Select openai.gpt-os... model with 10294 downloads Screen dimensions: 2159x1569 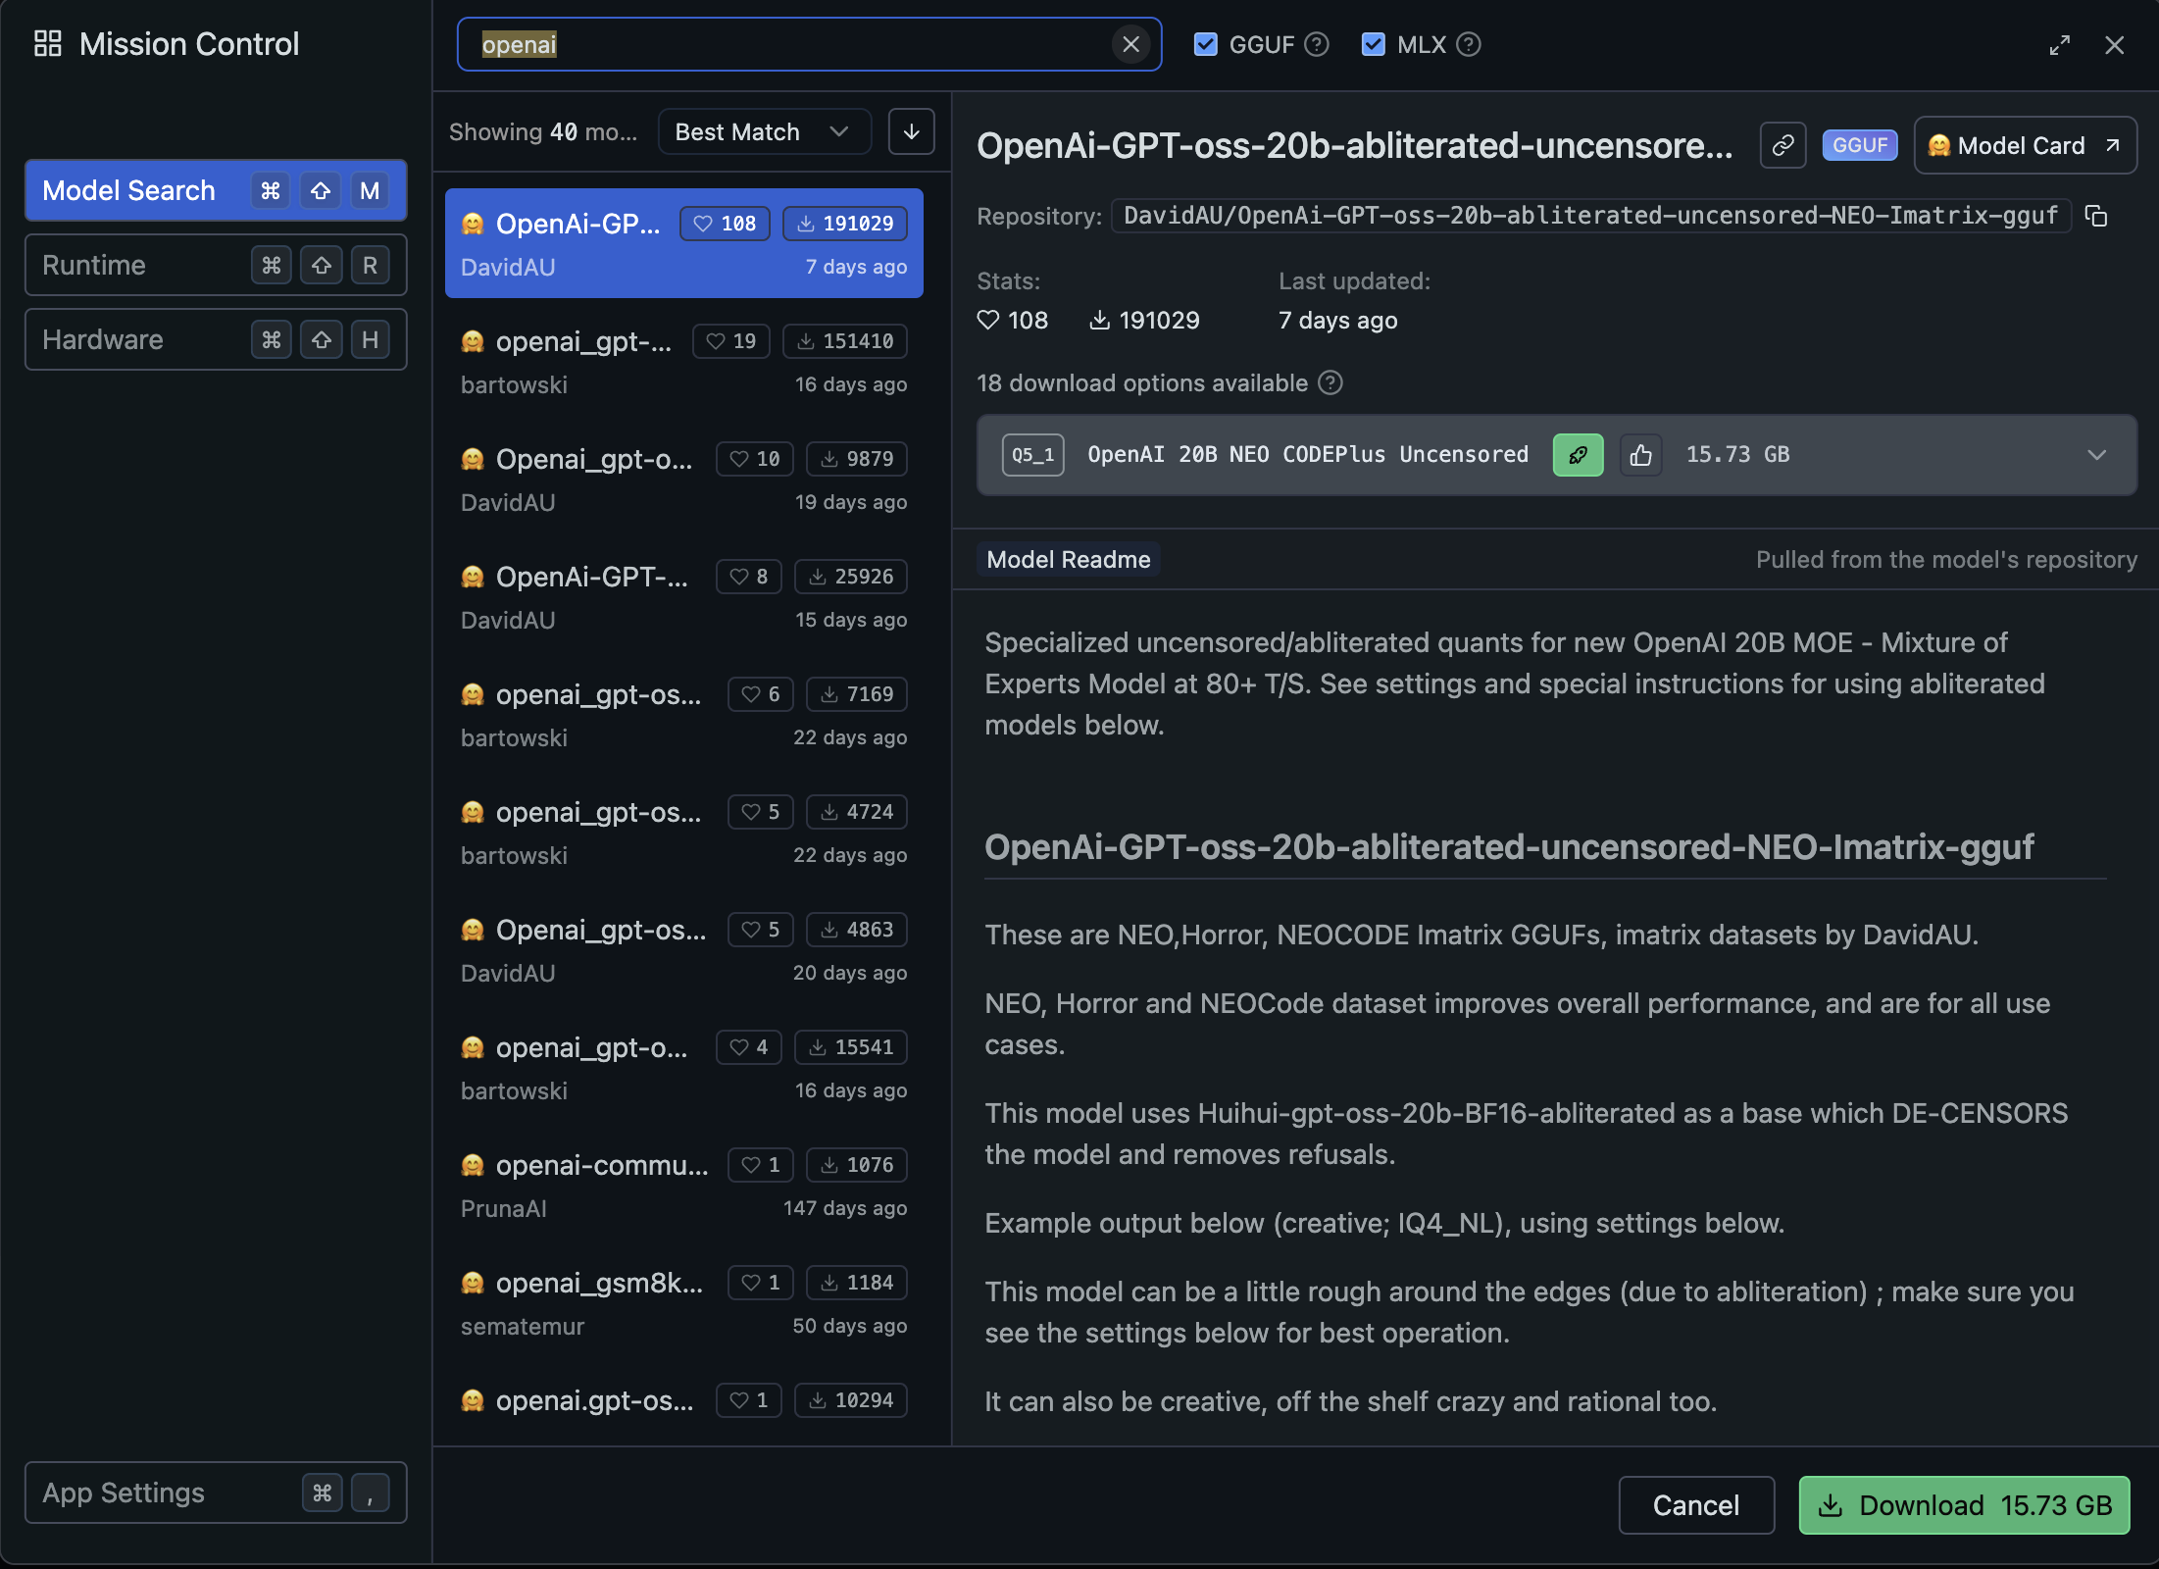point(683,1404)
